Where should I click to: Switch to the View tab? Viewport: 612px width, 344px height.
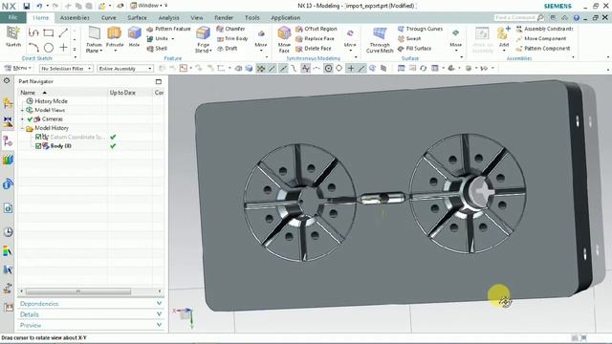[197, 18]
